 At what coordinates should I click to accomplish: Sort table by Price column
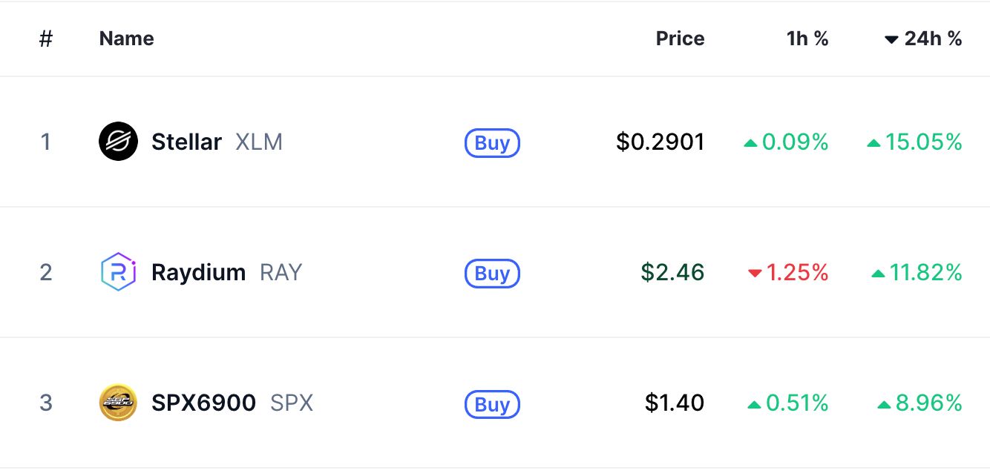click(x=680, y=39)
